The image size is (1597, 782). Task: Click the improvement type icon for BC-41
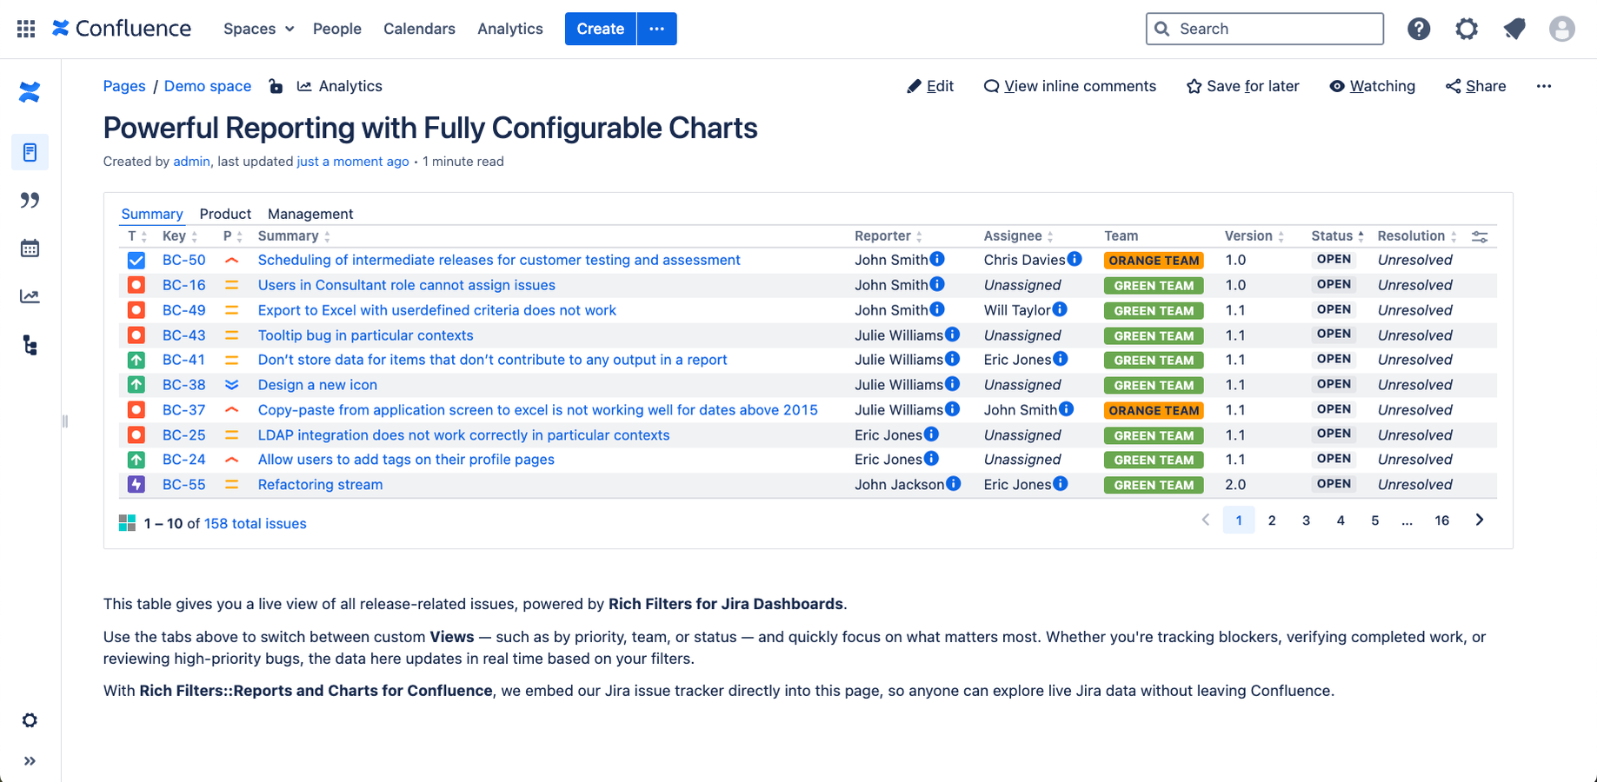click(136, 360)
